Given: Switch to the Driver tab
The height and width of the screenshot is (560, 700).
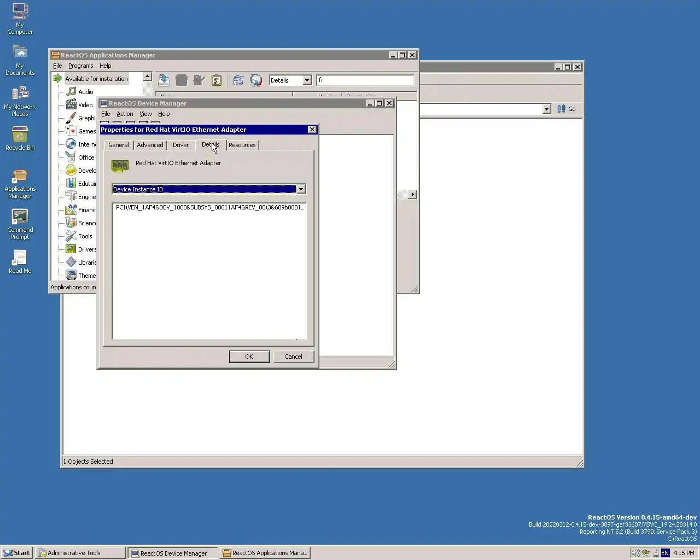Looking at the screenshot, I should (x=180, y=145).
